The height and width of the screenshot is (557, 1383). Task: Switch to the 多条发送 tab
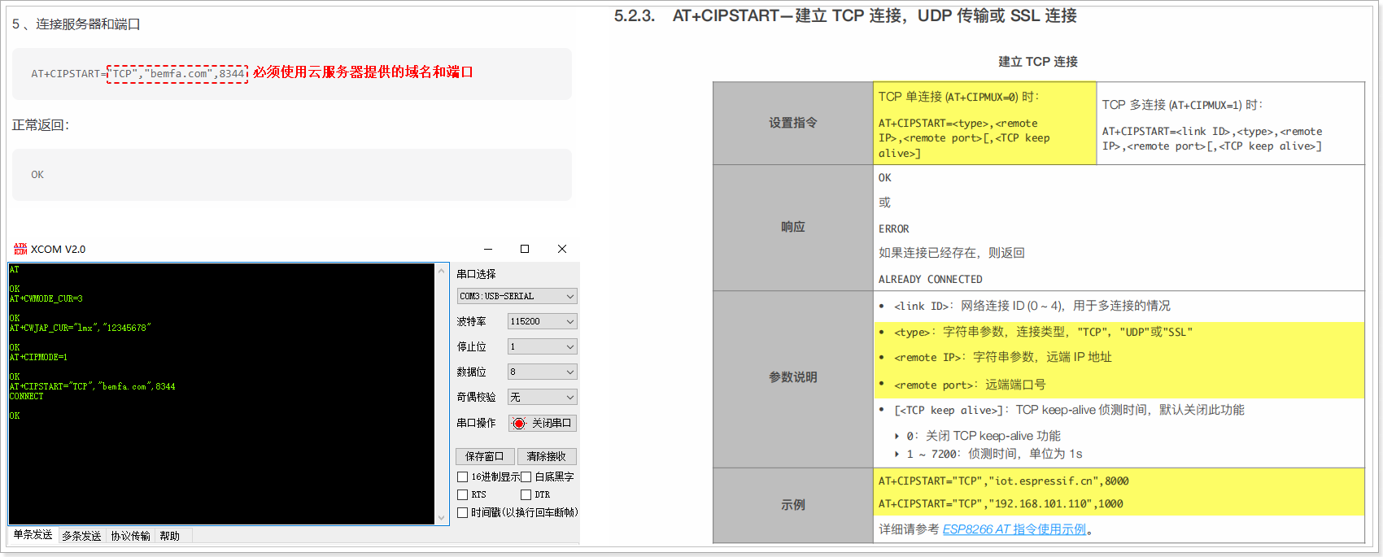coord(81,536)
